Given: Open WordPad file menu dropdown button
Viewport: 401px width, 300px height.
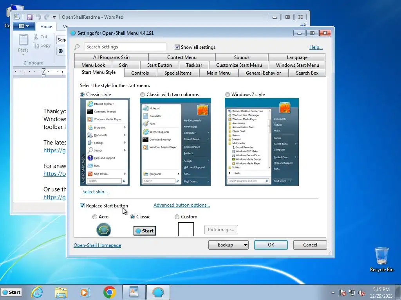Looking at the screenshot, I should [24, 26].
